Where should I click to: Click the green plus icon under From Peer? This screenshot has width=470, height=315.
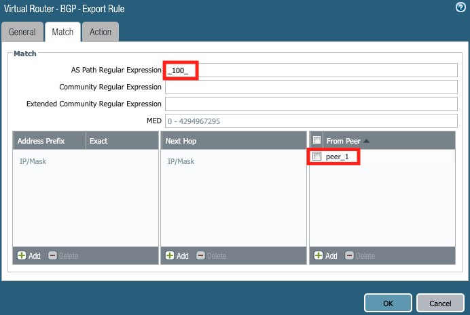point(319,255)
